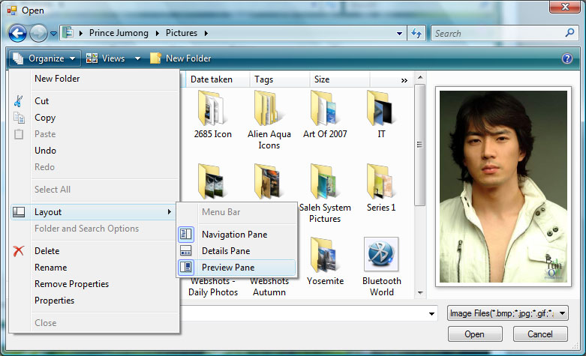
Task: Open the recent pages dropdown arrow
Action: tap(53, 34)
